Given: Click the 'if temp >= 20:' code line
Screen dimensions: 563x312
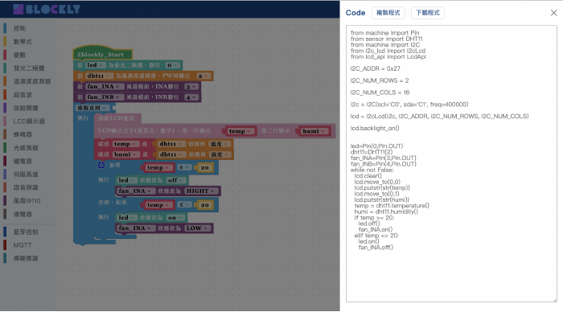Looking at the screenshot, I should click(374, 218).
